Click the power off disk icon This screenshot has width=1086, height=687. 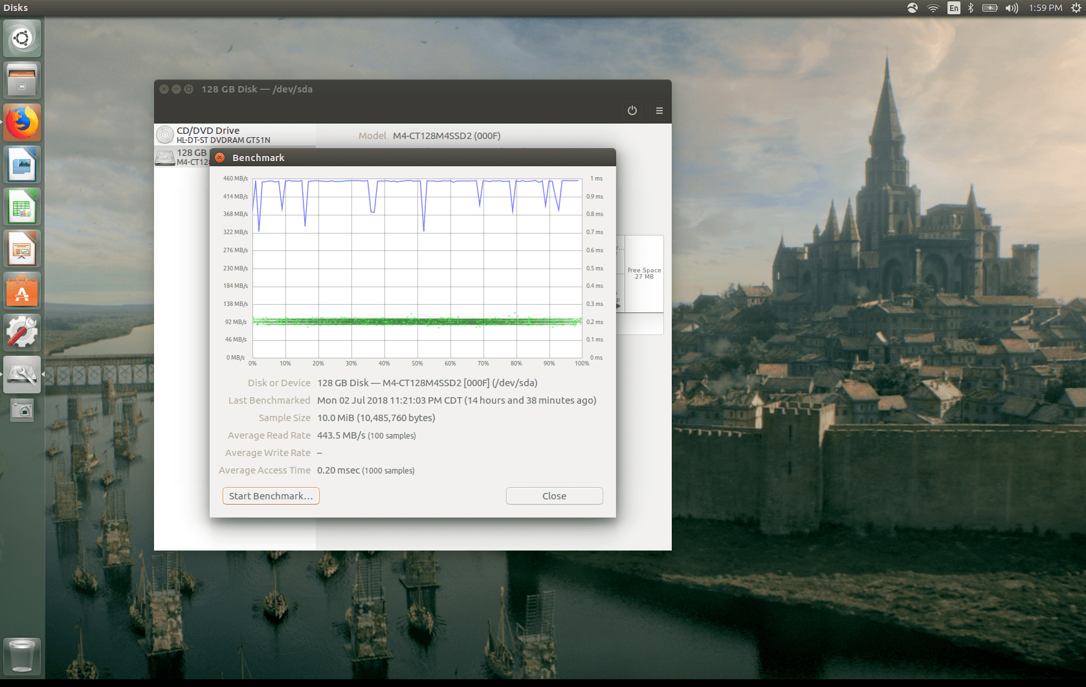tap(632, 111)
